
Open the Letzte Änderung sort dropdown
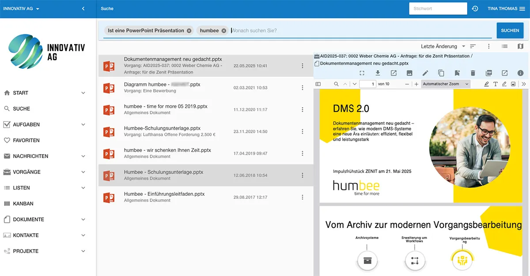coord(442,46)
